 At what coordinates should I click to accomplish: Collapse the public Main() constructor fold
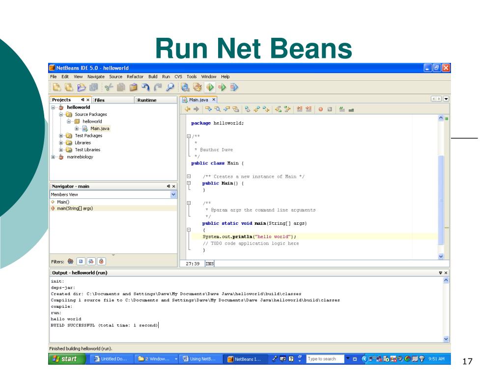[189, 183]
